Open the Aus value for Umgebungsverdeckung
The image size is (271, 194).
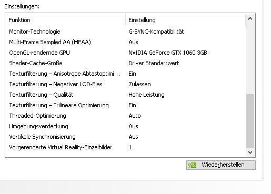click(x=133, y=126)
